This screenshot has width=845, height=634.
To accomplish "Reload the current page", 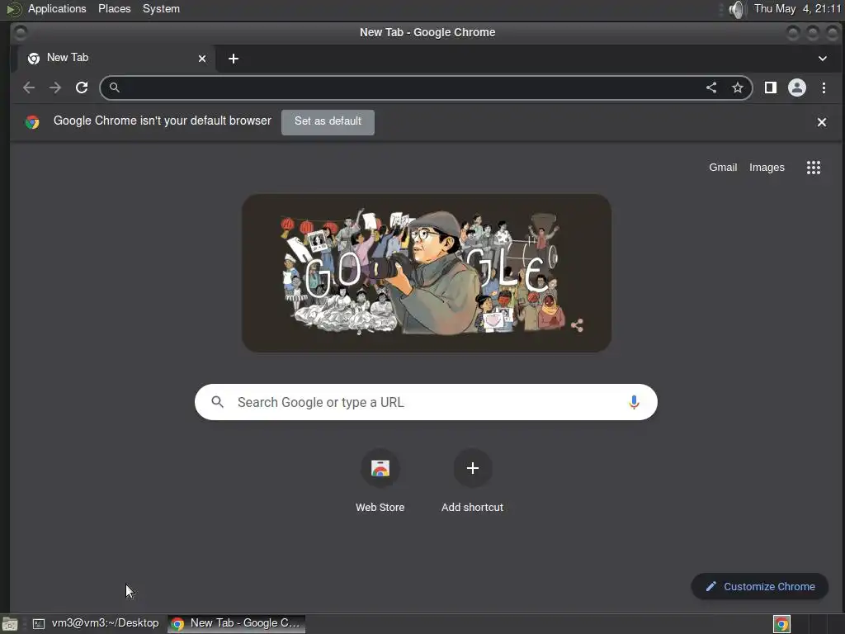I will click(82, 88).
